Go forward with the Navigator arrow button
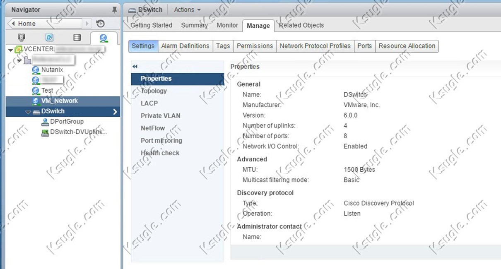 click(87, 24)
